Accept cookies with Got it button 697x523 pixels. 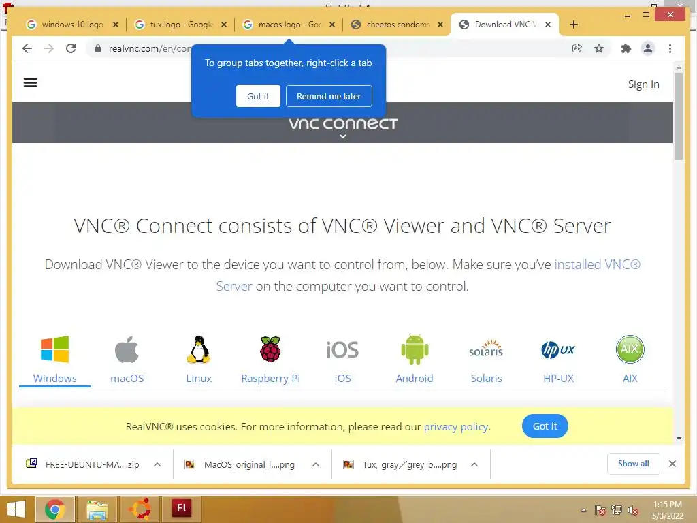(545, 426)
